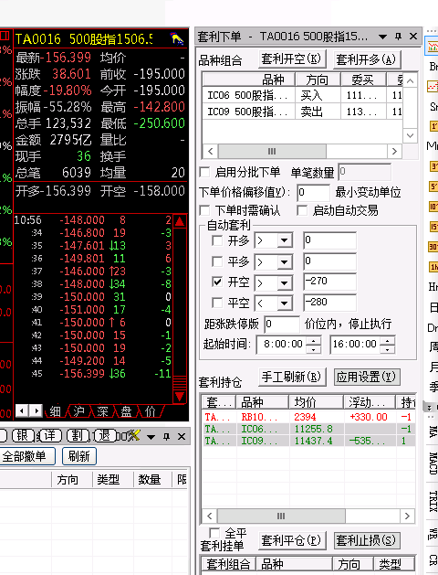Viewport: 438px width, 575px height.
Task: Switch to the 深 tab
Action: coord(102,411)
